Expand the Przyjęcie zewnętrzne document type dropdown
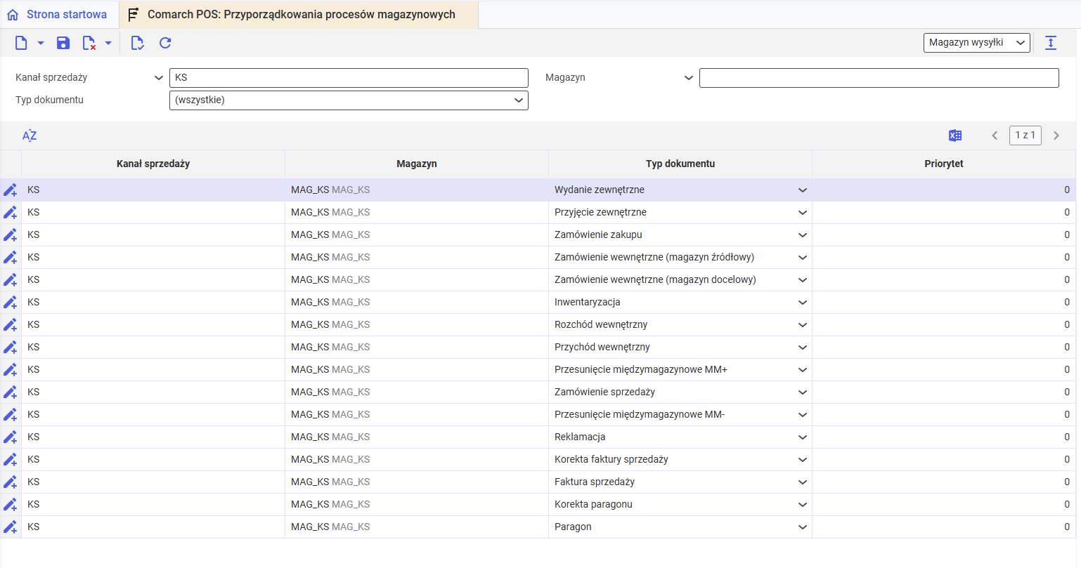The height and width of the screenshot is (568, 1081). click(802, 213)
